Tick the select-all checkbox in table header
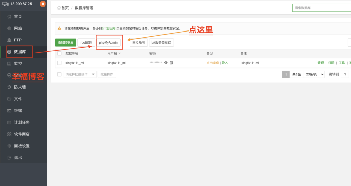This screenshot has height=186, width=351. [59, 53]
